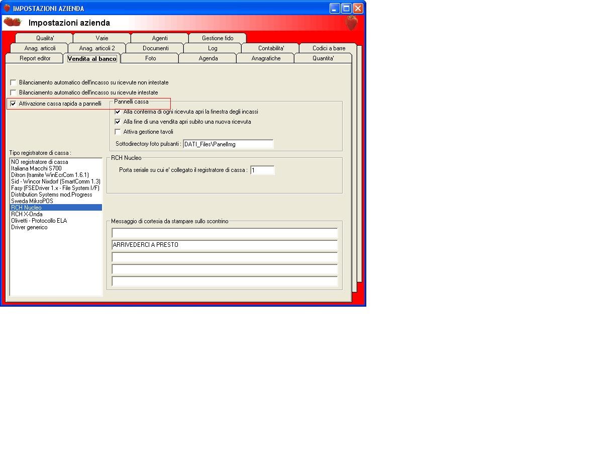Click the strawberries logo beside the Impostazioni azienda heading

pyautogui.click(x=13, y=22)
